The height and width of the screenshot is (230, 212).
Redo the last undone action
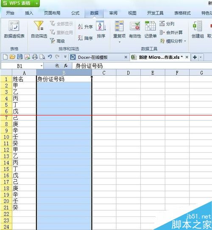pyautogui.click(x=57, y=57)
